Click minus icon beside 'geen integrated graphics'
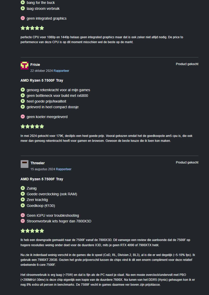Image resolution: width=209 pixels, height=295 pixels. pos(22,18)
